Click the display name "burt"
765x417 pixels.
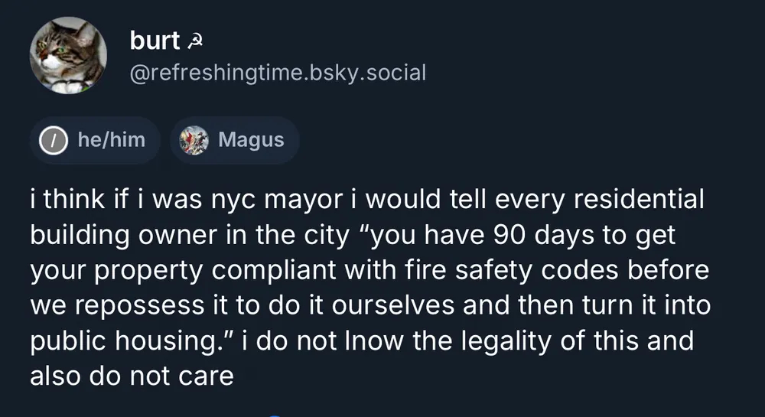154,41
